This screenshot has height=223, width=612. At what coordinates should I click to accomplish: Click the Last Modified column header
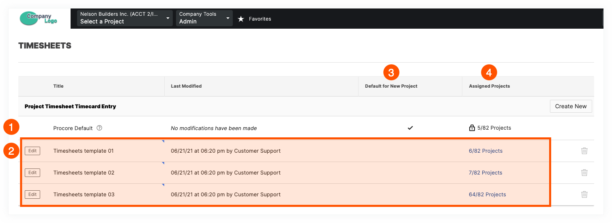tap(186, 86)
